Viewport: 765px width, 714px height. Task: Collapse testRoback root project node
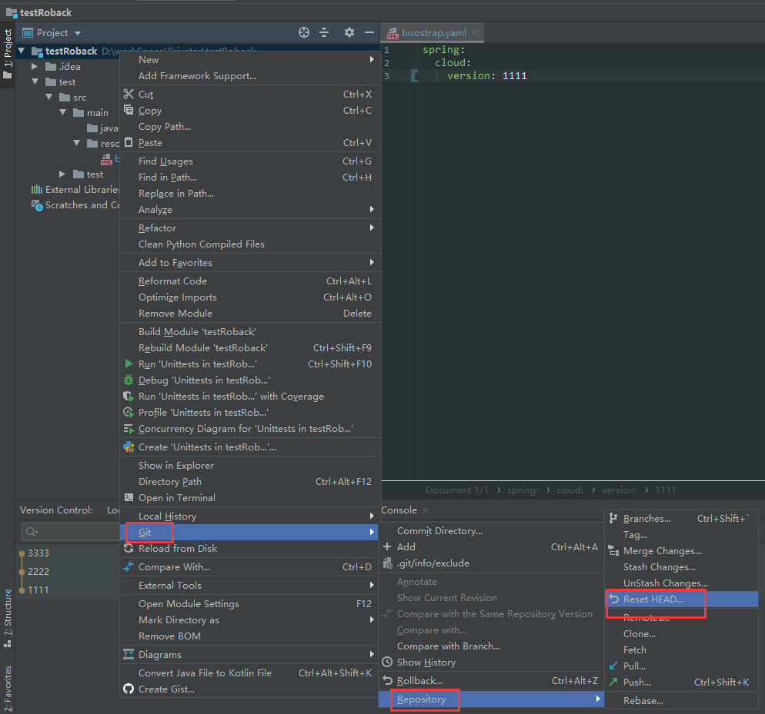(x=22, y=50)
